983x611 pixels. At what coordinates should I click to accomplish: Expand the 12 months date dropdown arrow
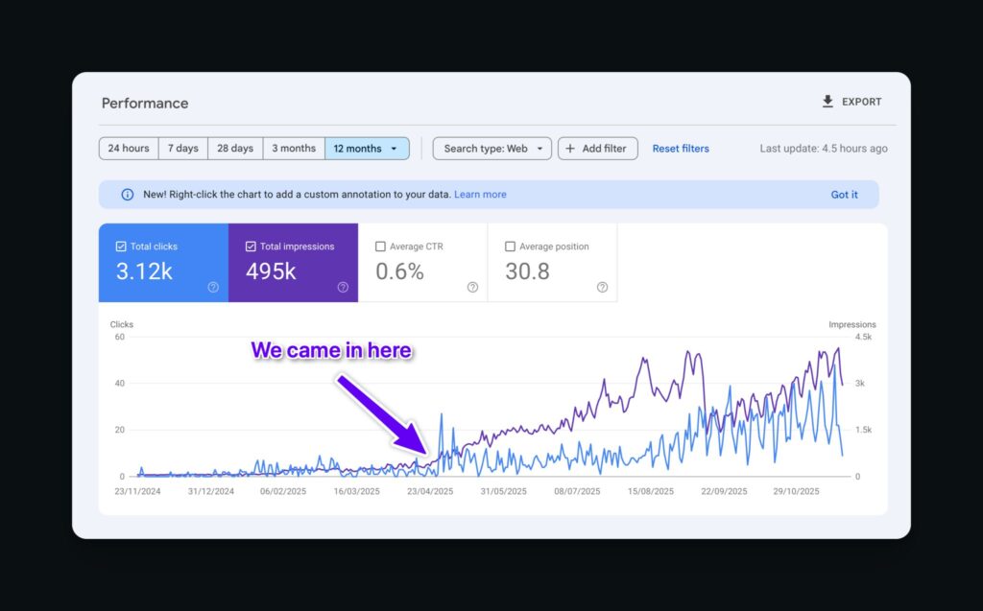click(394, 149)
